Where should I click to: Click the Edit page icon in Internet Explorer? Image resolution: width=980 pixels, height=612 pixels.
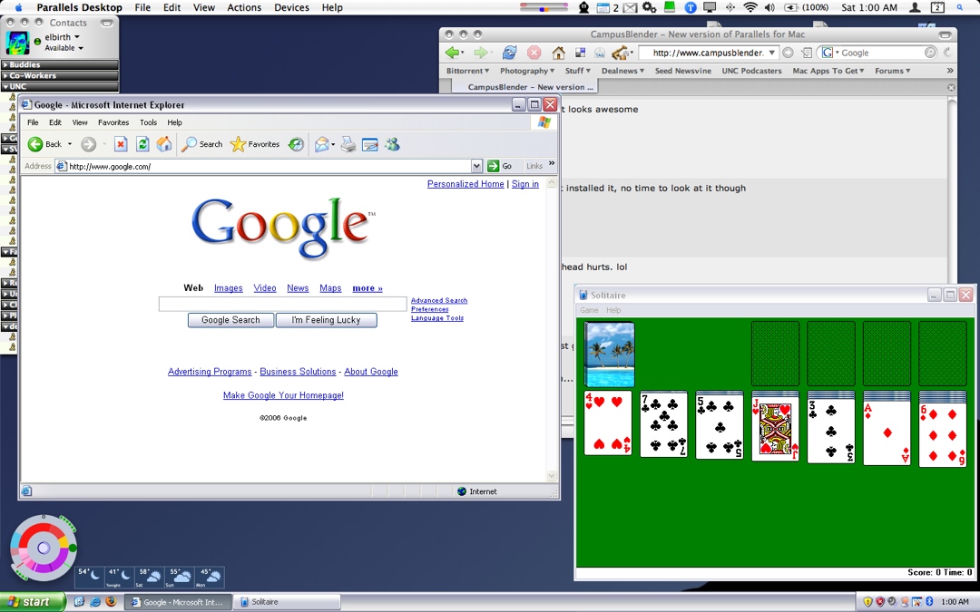pos(370,144)
